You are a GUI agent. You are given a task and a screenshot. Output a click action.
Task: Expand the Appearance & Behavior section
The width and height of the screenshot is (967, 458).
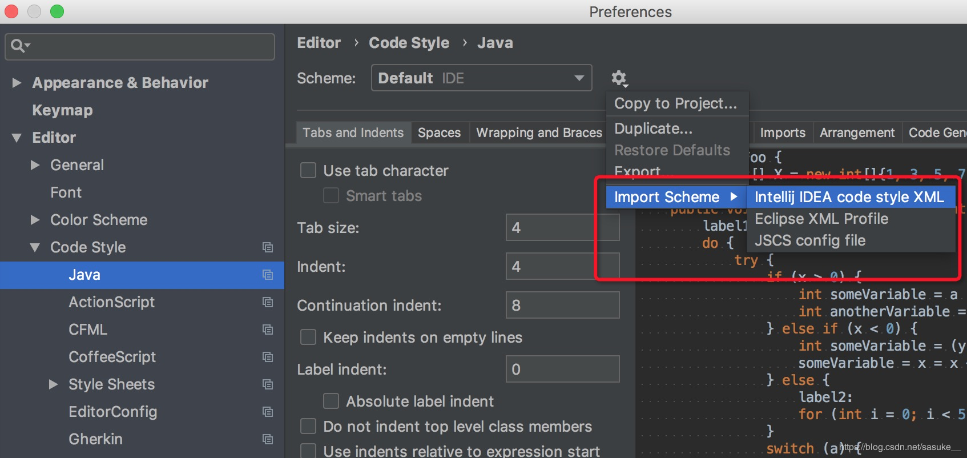pos(17,83)
